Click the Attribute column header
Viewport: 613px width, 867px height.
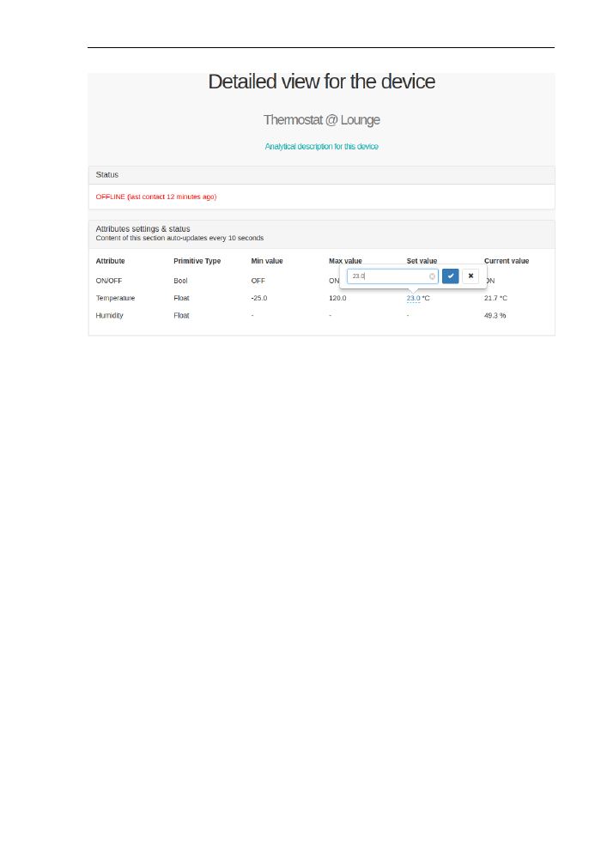tap(110, 261)
